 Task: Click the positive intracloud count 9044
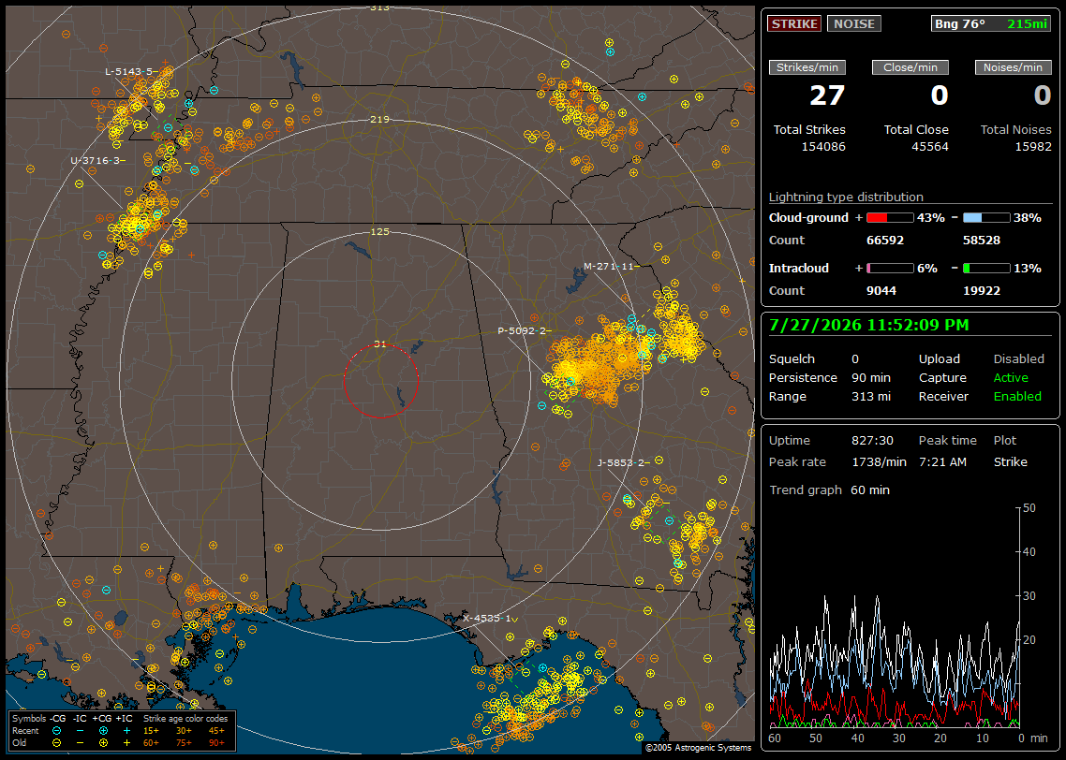pos(881,291)
